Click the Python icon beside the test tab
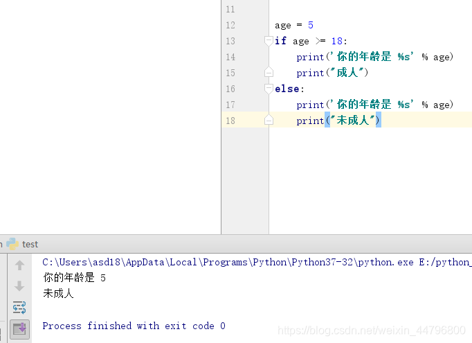Screen dimensions: 472x343 12,244
